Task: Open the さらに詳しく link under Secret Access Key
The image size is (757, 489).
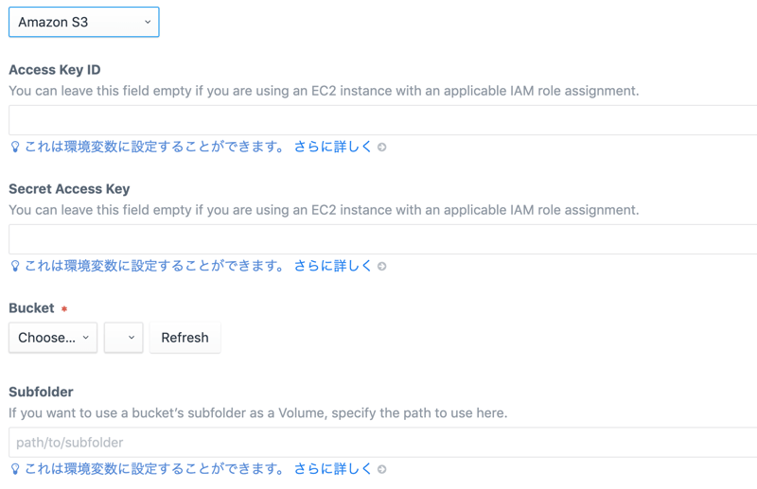Action: (x=333, y=266)
